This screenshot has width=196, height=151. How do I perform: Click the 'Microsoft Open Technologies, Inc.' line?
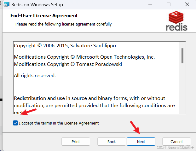click(84, 57)
